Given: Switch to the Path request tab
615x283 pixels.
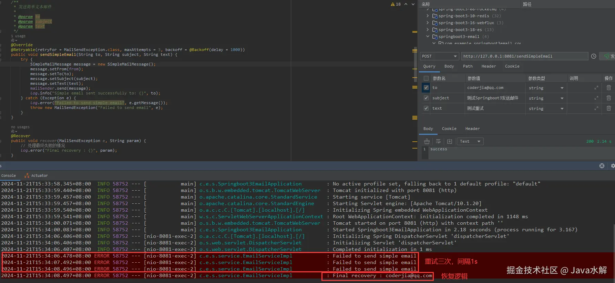Looking at the screenshot, I should (468, 66).
